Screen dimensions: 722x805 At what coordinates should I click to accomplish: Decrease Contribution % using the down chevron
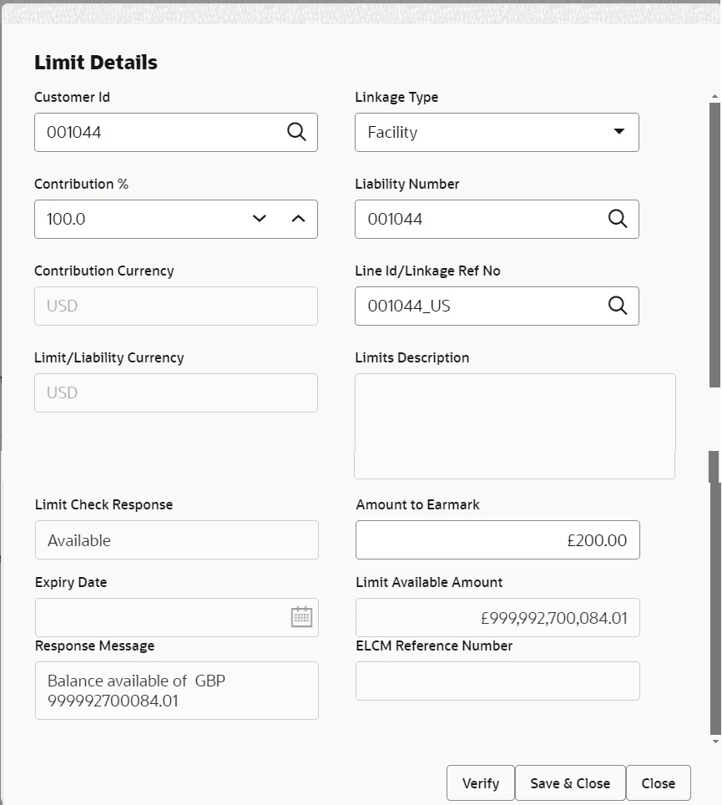pos(259,219)
